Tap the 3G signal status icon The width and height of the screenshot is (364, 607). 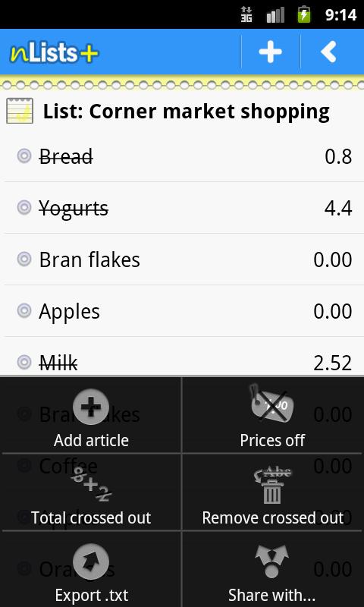point(246,14)
